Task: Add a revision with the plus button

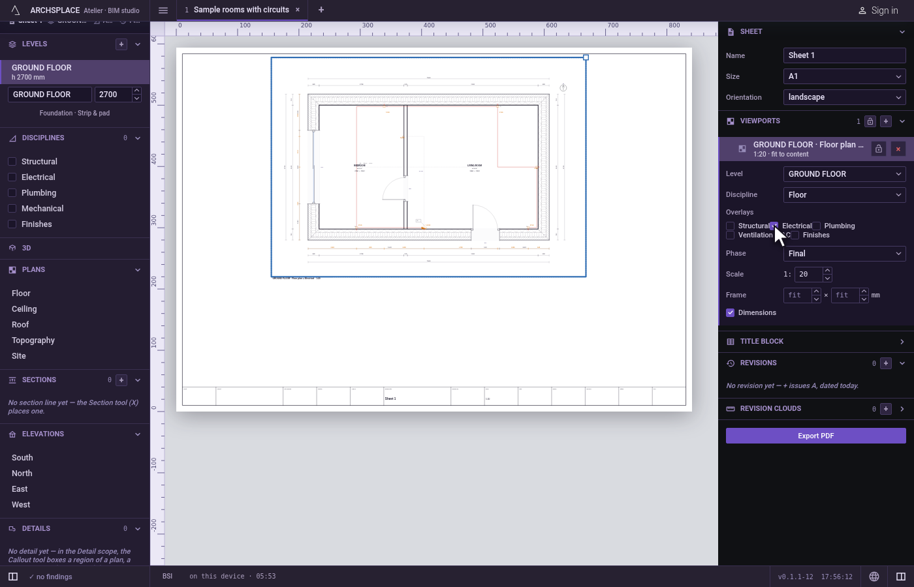Action: (x=886, y=363)
